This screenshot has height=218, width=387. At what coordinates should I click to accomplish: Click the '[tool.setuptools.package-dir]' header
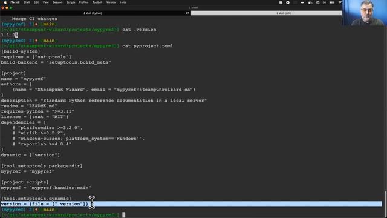pos(42,166)
